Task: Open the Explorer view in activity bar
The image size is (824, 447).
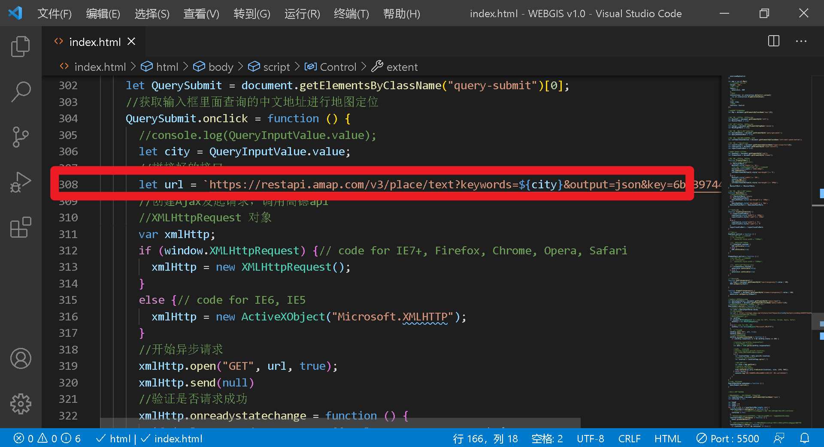Action: 21,46
